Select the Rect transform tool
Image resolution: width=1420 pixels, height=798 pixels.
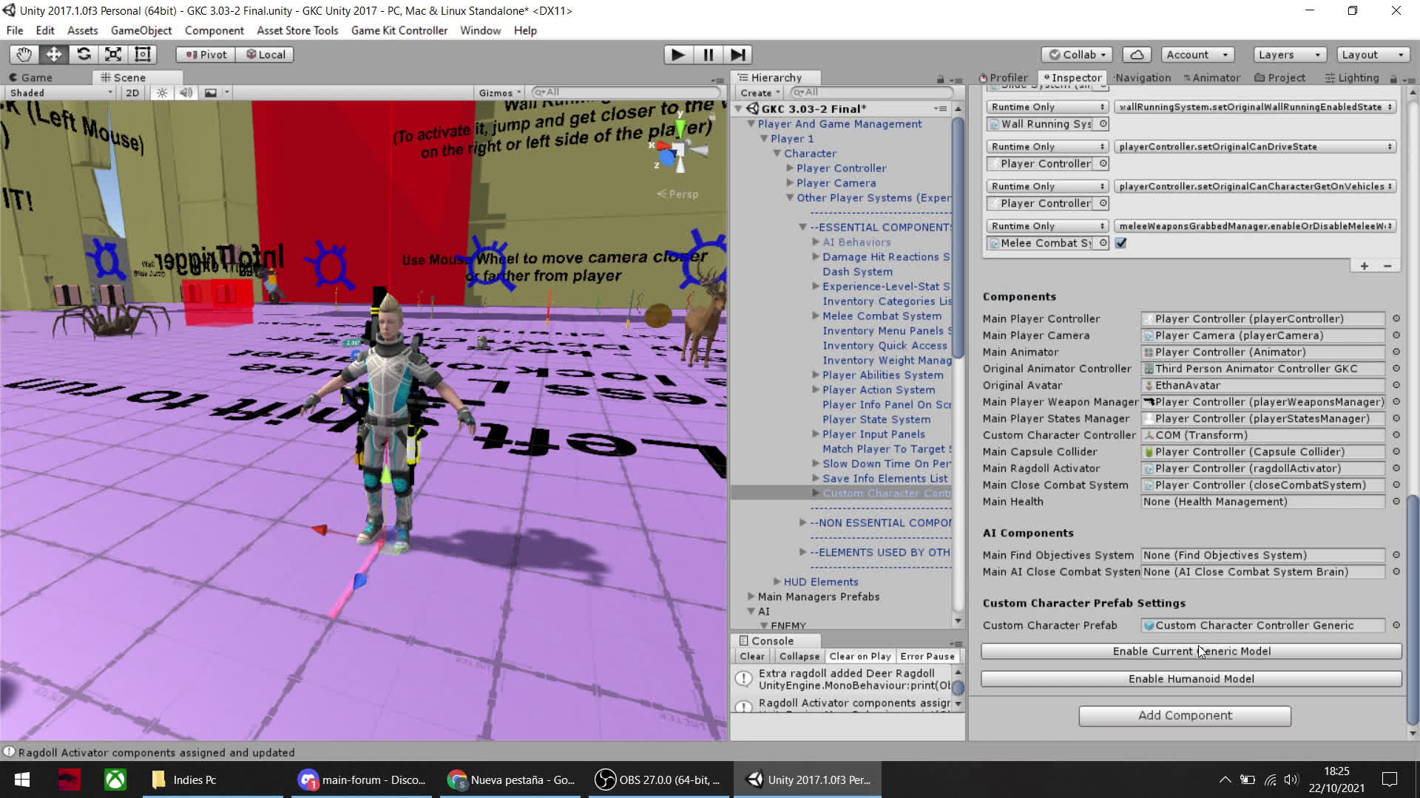(143, 55)
